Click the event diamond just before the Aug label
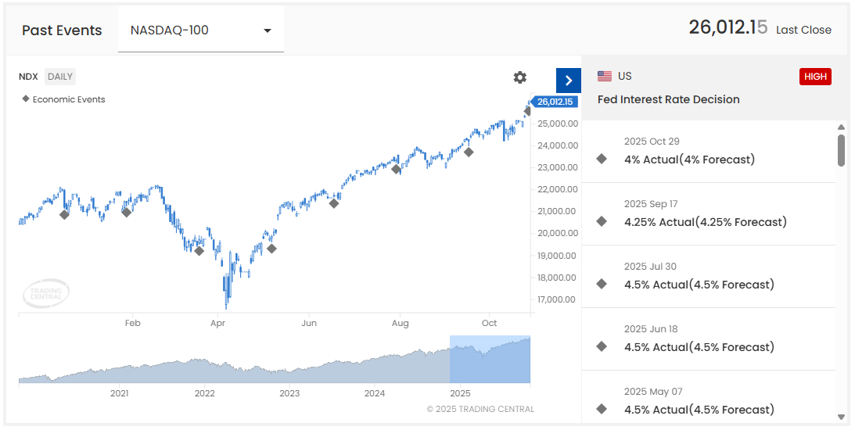The image size is (855, 430). pyautogui.click(x=397, y=169)
